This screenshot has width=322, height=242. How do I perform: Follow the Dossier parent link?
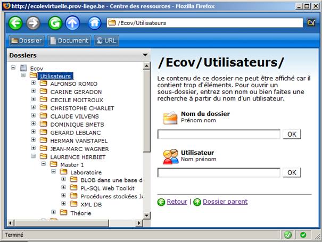(225, 202)
